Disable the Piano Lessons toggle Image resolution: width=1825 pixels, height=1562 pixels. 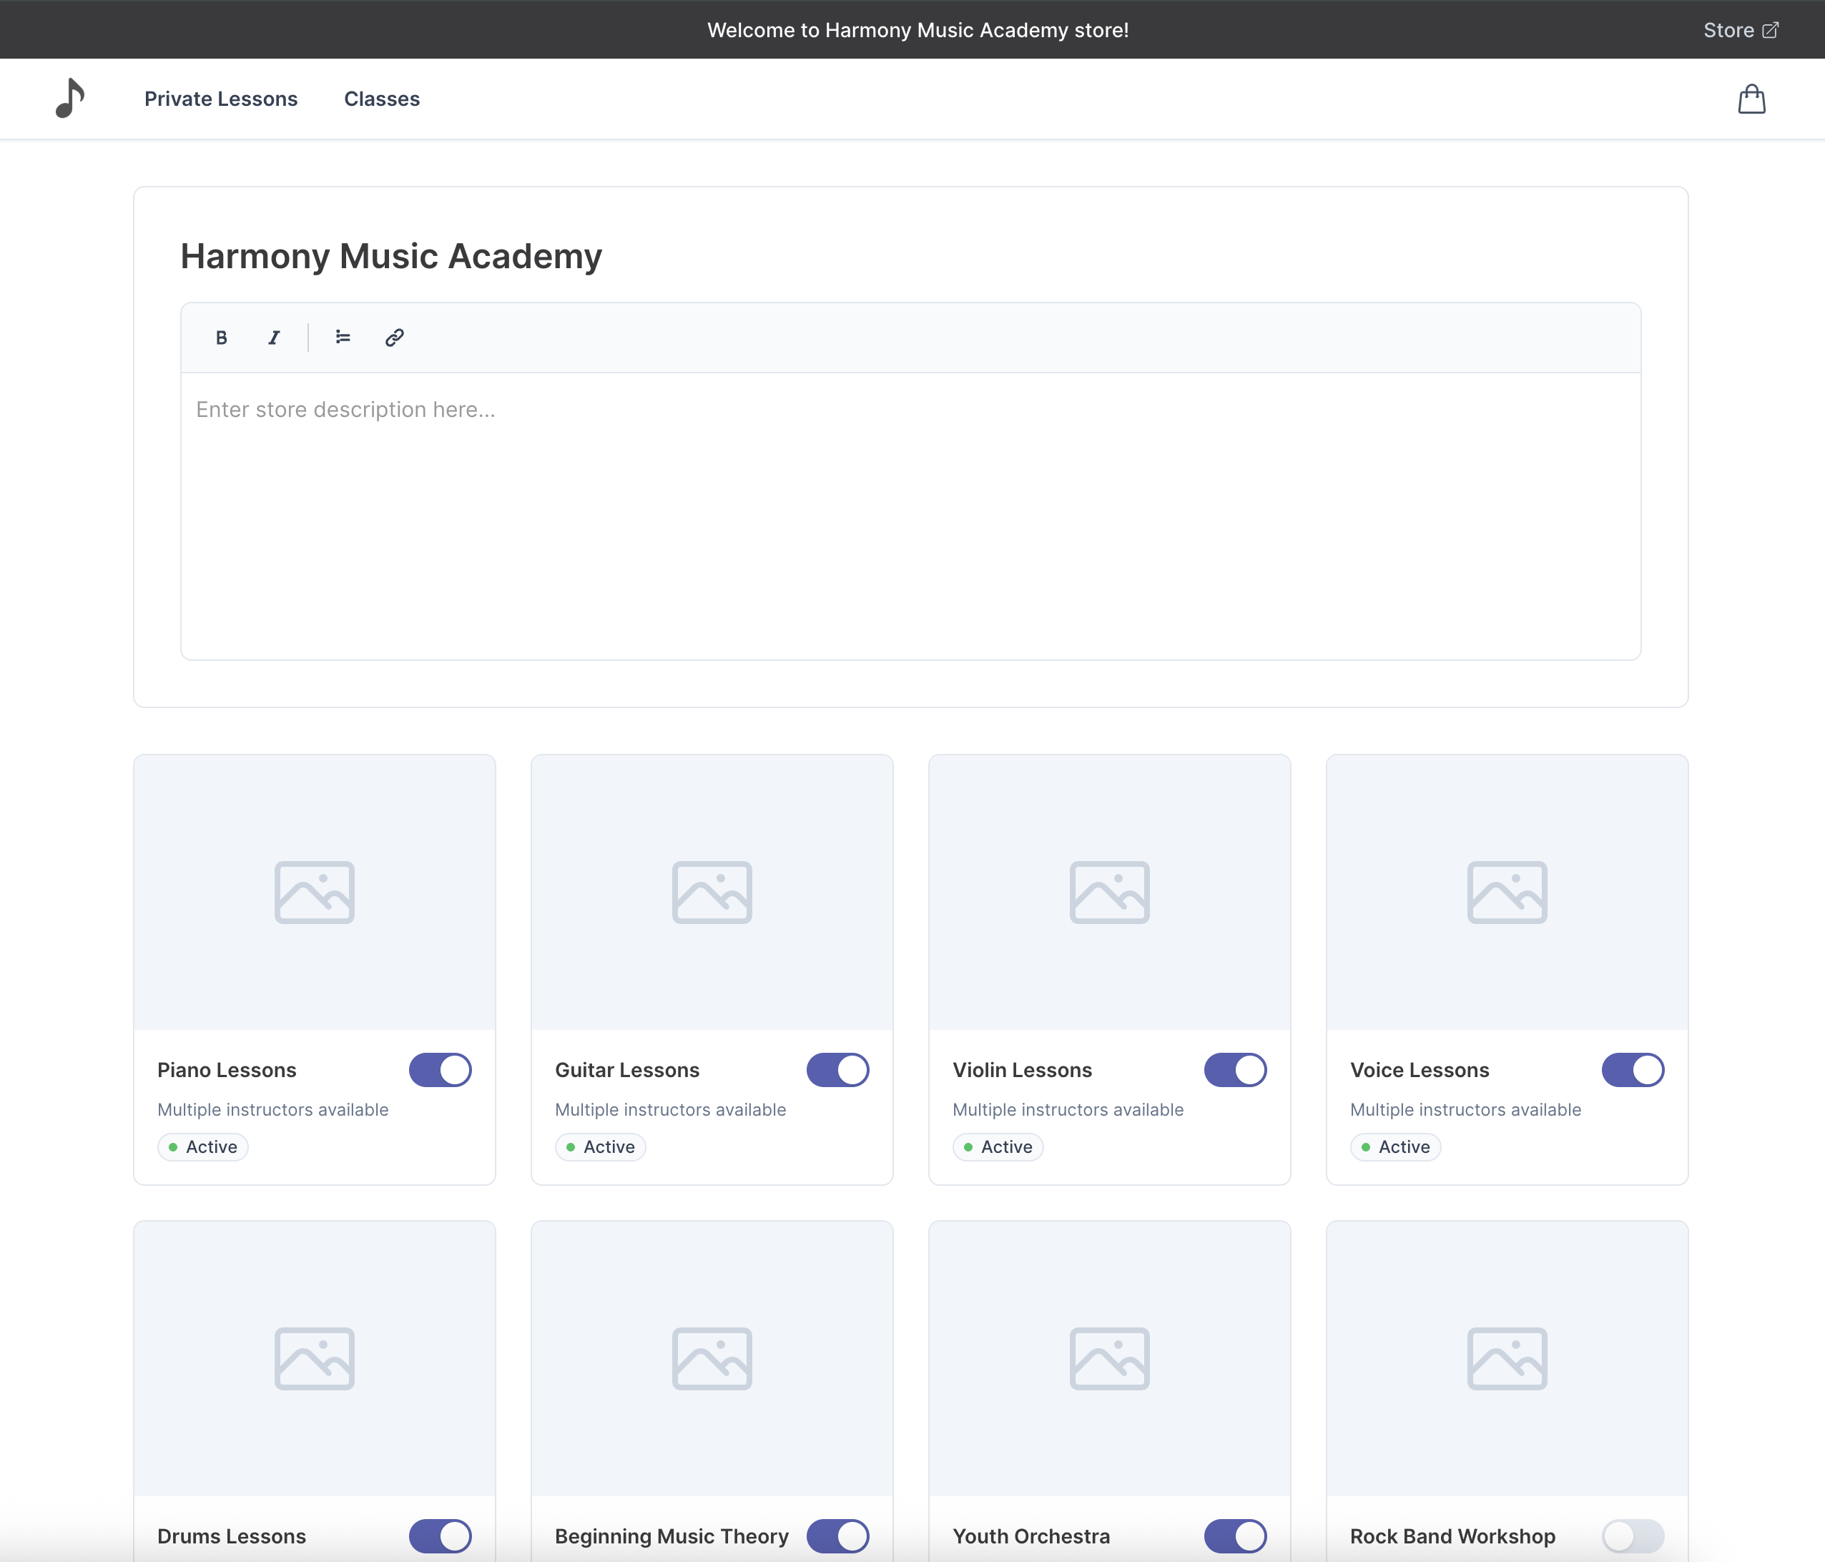(x=440, y=1069)
